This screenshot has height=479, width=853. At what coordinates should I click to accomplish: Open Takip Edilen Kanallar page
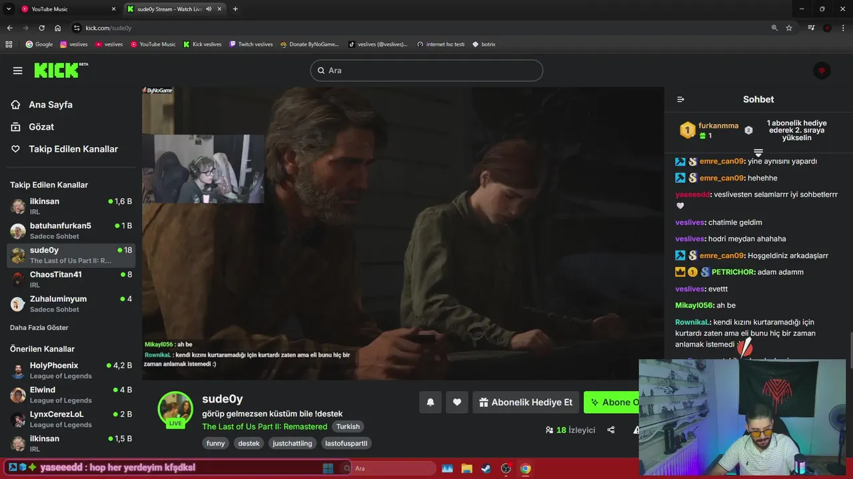click(65, 149)
